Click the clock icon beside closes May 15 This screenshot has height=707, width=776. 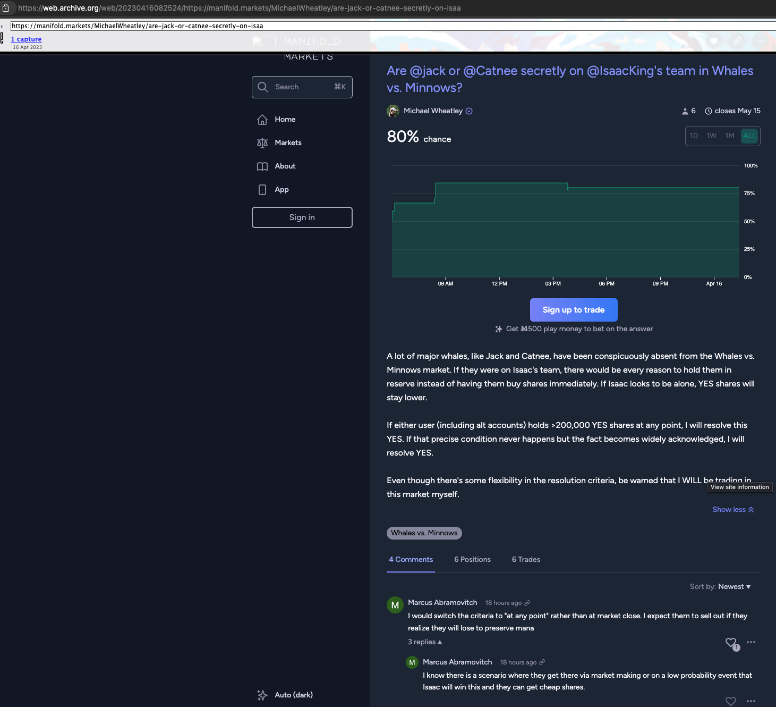point(709,111)
